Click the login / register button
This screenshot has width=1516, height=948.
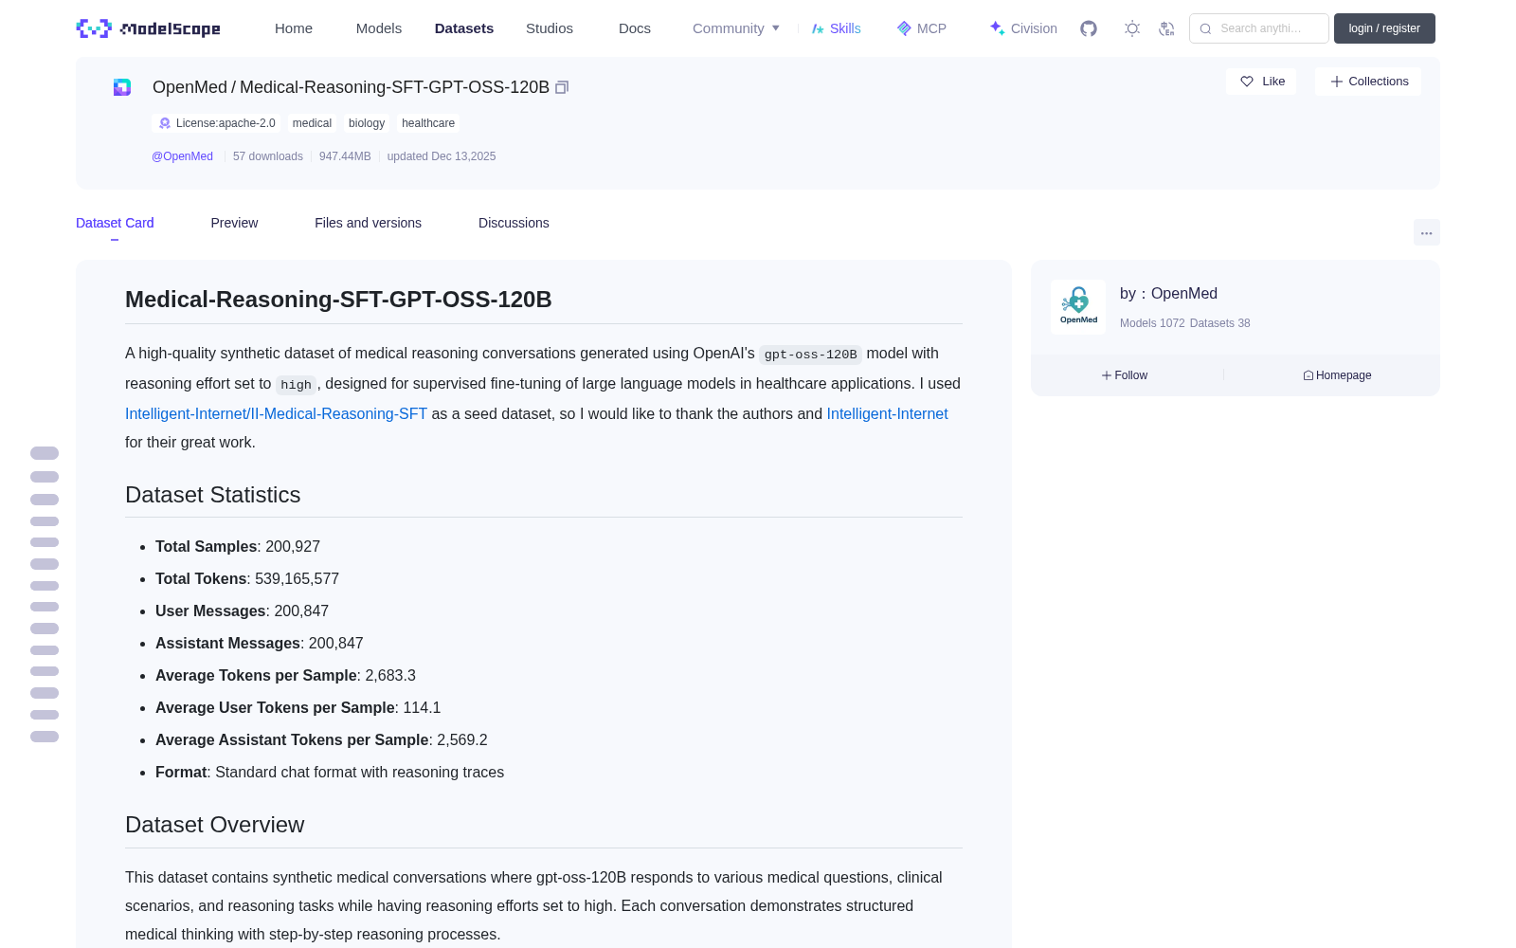point(1384,28)
